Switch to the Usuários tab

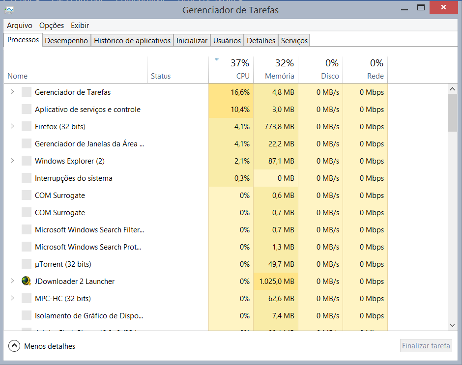tap(227, 41)
